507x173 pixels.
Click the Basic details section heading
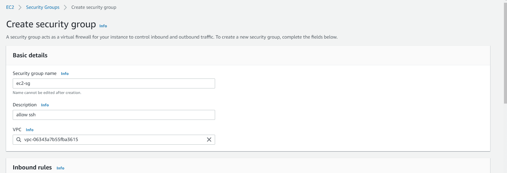(30, 55)
